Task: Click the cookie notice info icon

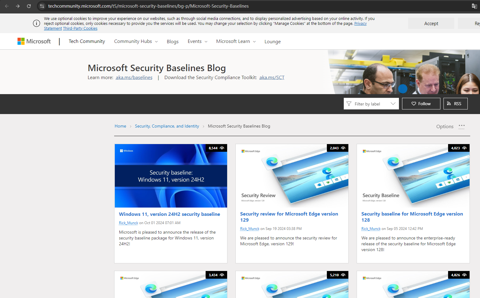Action: point(37,23)
